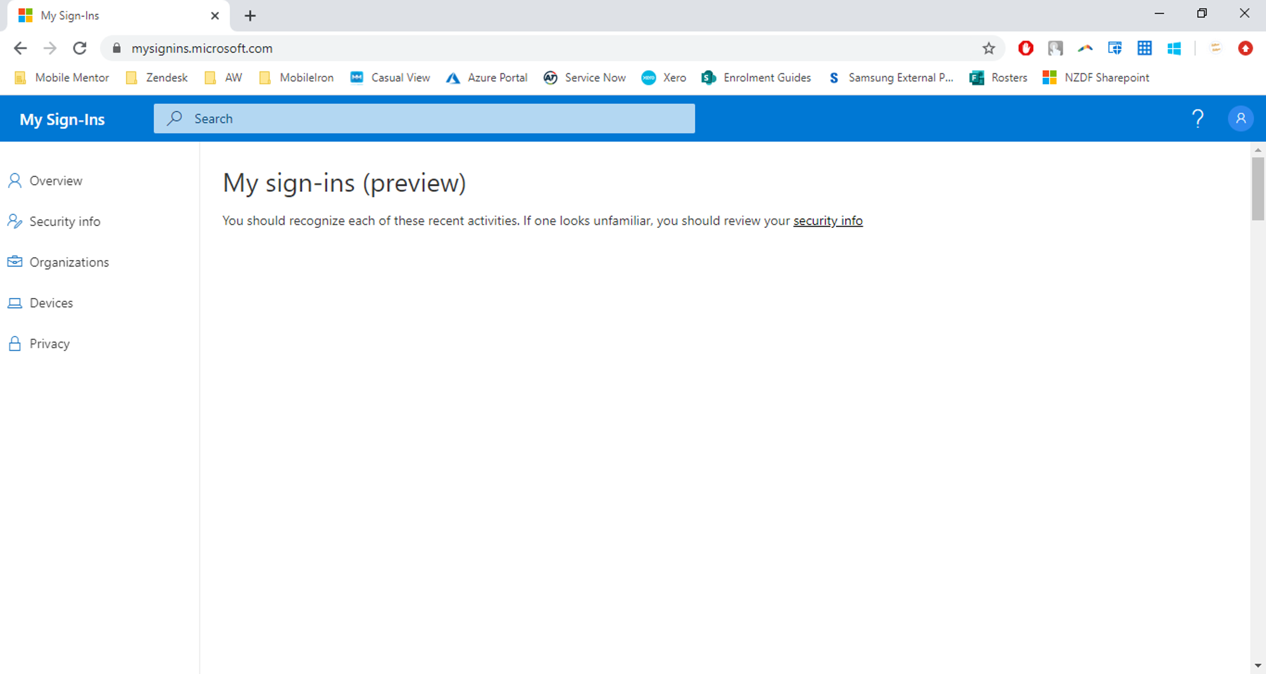Viewport: 1266px width, 674px height.
Task: Click the red update arrow icon
Action: pyautogui.click(x=1245, y=48)
